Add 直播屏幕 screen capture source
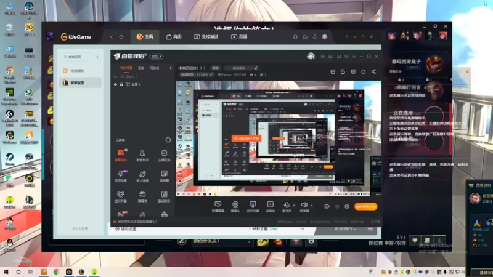 pyautogui.click(x=218, y=207)
